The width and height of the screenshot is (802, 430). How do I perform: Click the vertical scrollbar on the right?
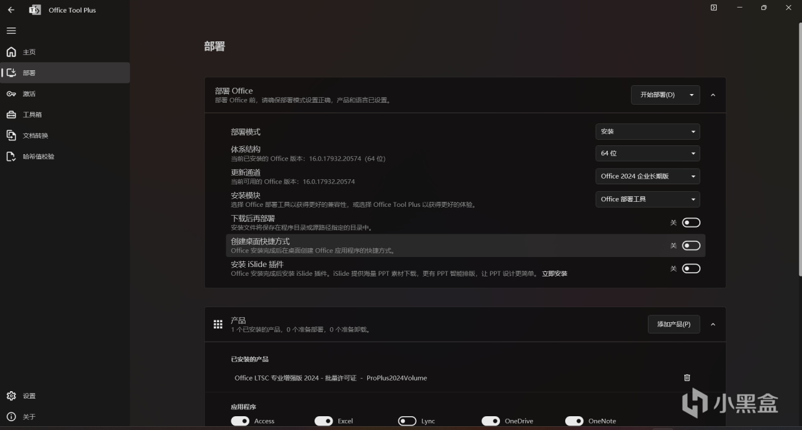point(799,149)
